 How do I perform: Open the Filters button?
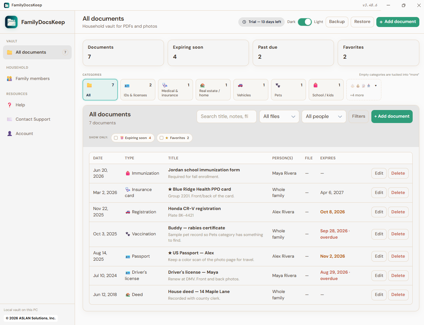pos(359,116)
